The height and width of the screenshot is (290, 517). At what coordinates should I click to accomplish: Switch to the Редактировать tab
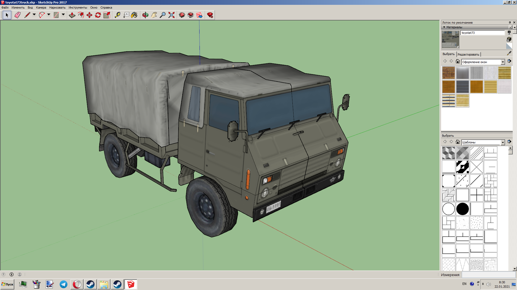(468, 55)
